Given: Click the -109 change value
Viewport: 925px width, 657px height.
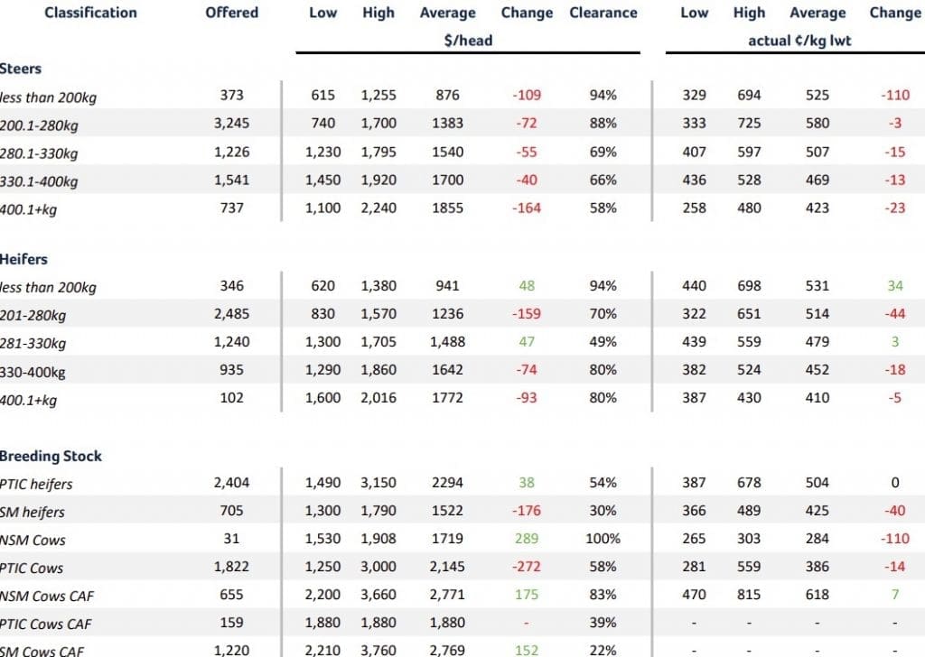Looking at the screenshot, I should (527, 95).
